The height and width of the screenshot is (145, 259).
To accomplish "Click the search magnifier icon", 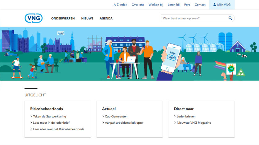I will click(230, 18).
